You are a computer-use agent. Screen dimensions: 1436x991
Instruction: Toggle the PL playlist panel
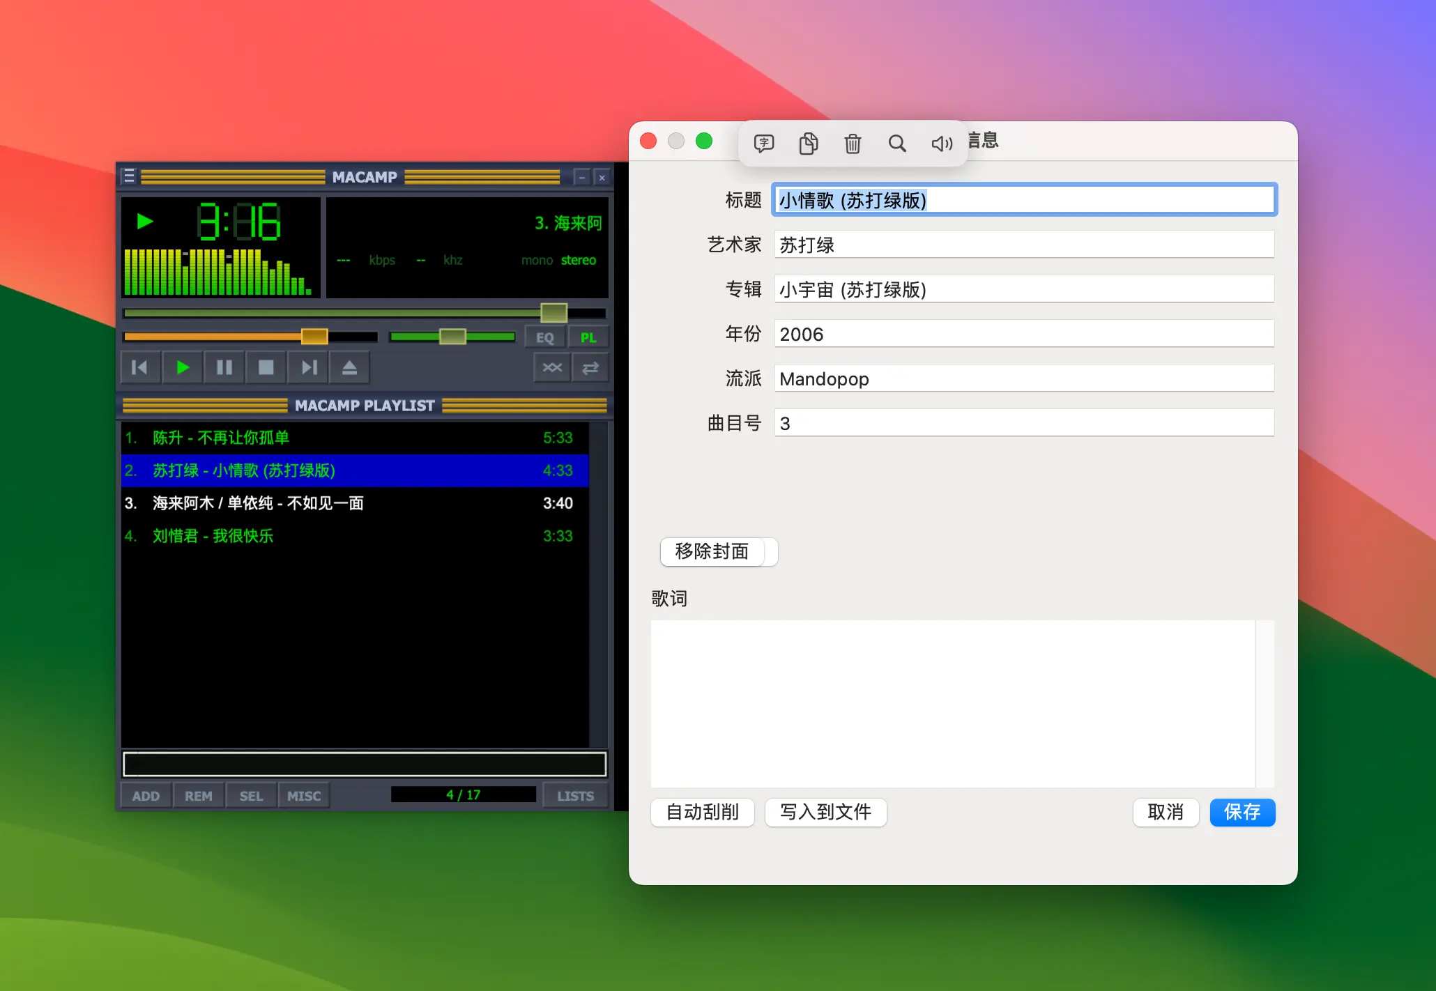(588, 337)
